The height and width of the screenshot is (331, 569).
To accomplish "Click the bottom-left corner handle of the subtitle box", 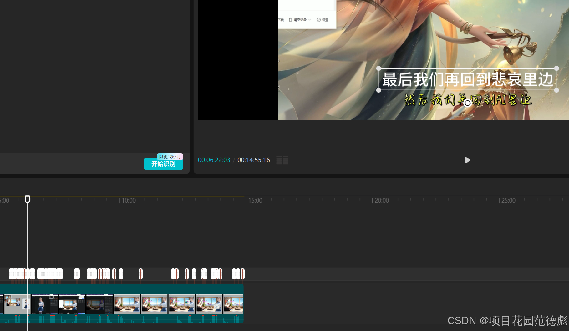I will coord(379,90).
